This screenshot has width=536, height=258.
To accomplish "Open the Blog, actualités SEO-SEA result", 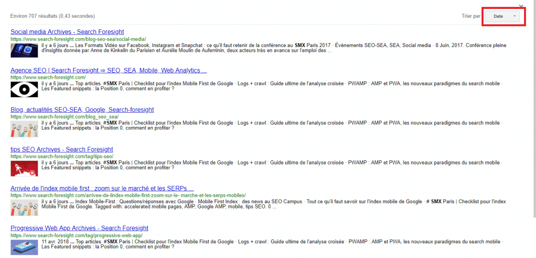I will click(x=82, y=110).
